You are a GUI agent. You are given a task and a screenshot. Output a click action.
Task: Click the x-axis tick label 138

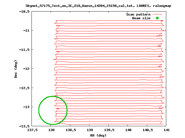point(51,130)
